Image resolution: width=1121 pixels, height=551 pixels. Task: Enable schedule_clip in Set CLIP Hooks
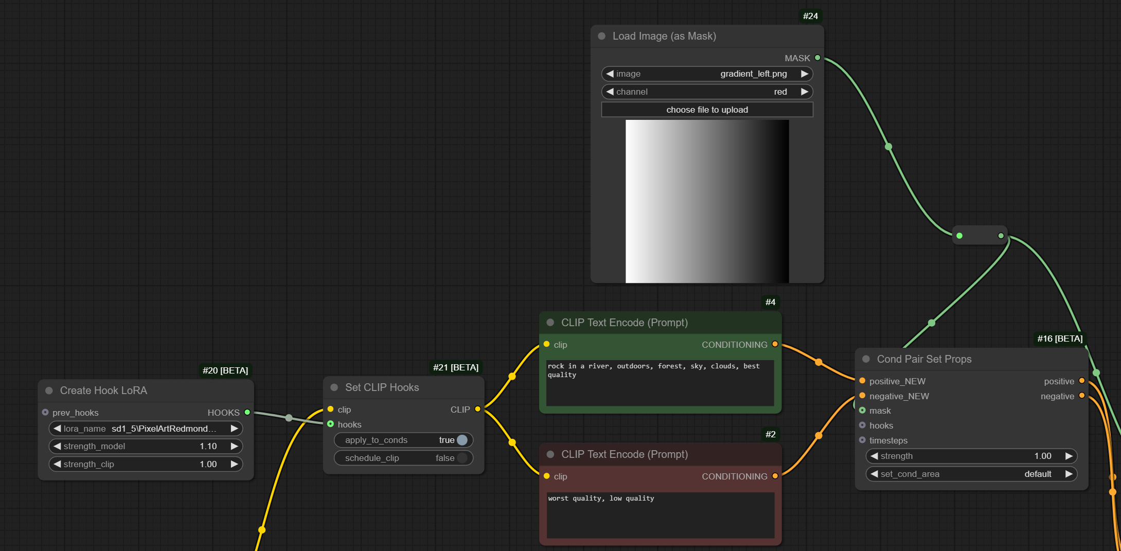pyautogui.click(x=462, y=458)
